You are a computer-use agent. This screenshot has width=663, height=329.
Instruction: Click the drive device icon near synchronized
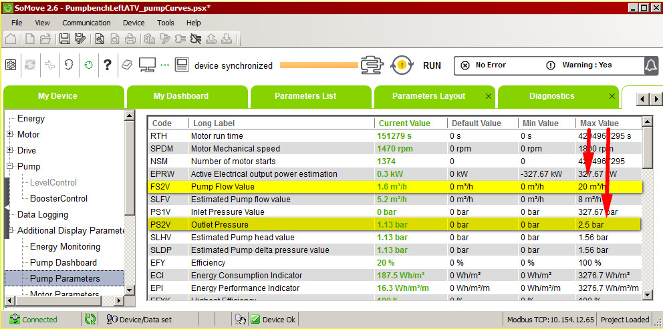tap(181, 65)
